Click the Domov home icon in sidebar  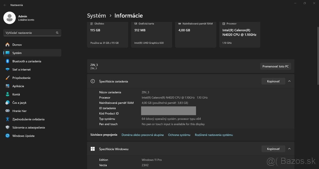[x=7, y=45]
